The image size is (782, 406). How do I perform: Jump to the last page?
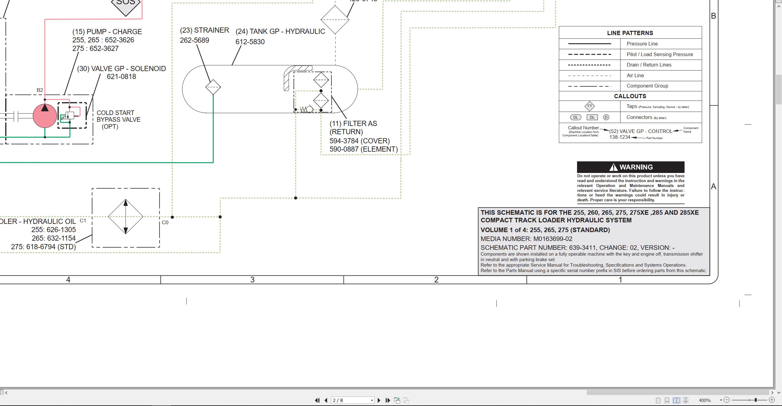tap(388, 400)
